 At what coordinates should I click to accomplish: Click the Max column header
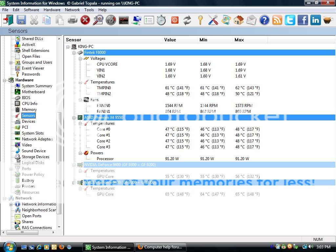[250, 40]
